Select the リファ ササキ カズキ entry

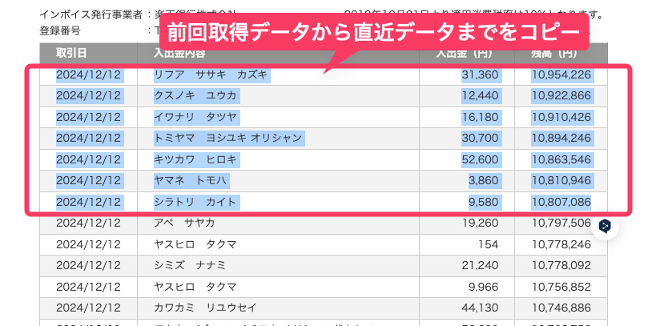211,75
